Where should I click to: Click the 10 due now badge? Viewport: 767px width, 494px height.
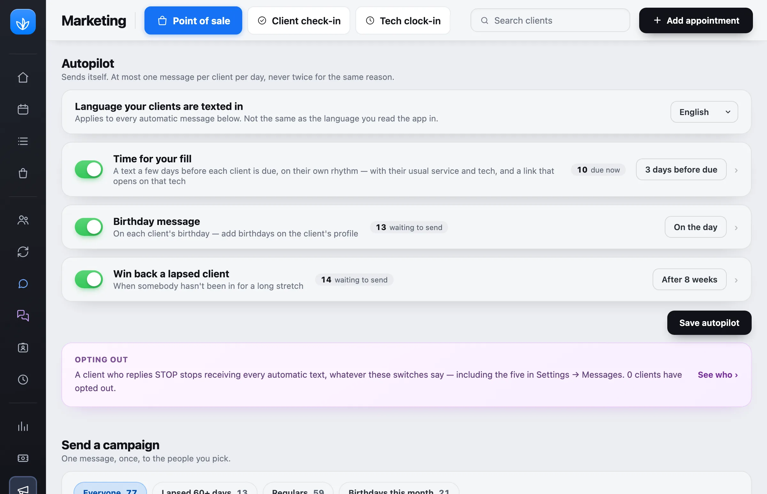click(x=598, y=170)
